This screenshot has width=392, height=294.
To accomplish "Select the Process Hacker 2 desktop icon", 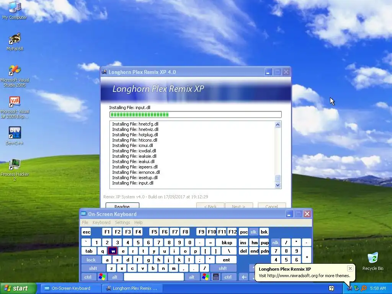I will click(x=15, y=170).
